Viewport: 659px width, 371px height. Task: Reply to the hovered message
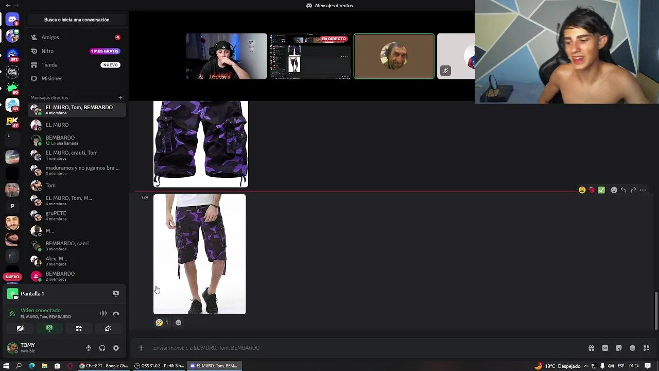click(623, 190)
